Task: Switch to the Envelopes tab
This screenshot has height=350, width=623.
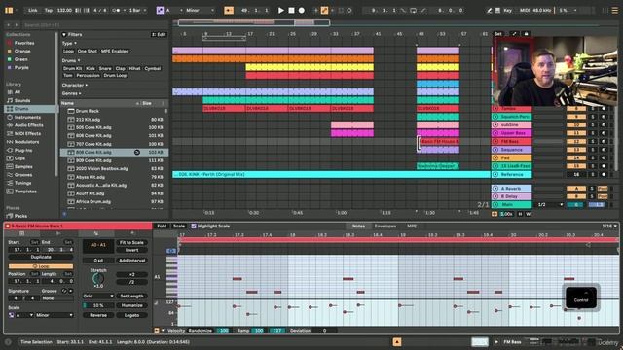Action: click(x=385, y=227)
